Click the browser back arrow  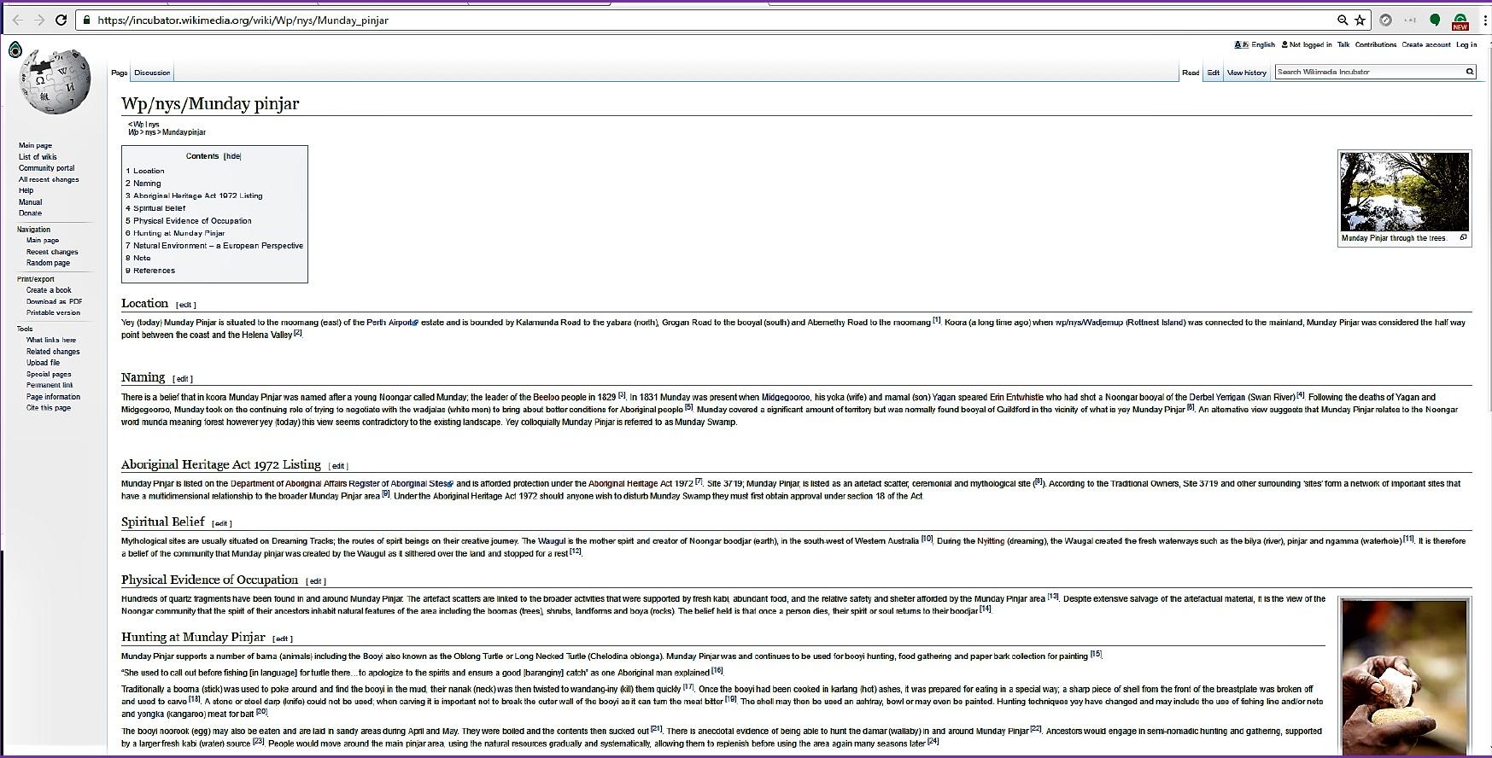click(x=17, y=20)
